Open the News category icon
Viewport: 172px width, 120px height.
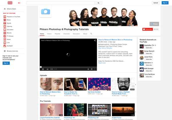tap(5, 39)
